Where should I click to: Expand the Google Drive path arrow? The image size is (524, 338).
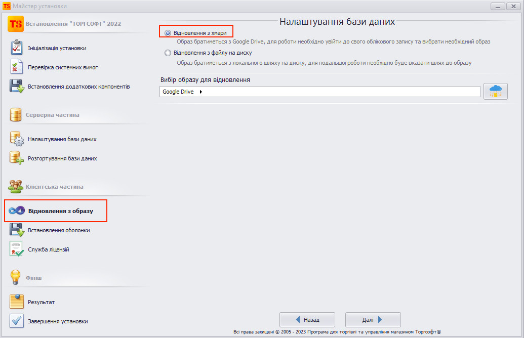tap(201, 92)
